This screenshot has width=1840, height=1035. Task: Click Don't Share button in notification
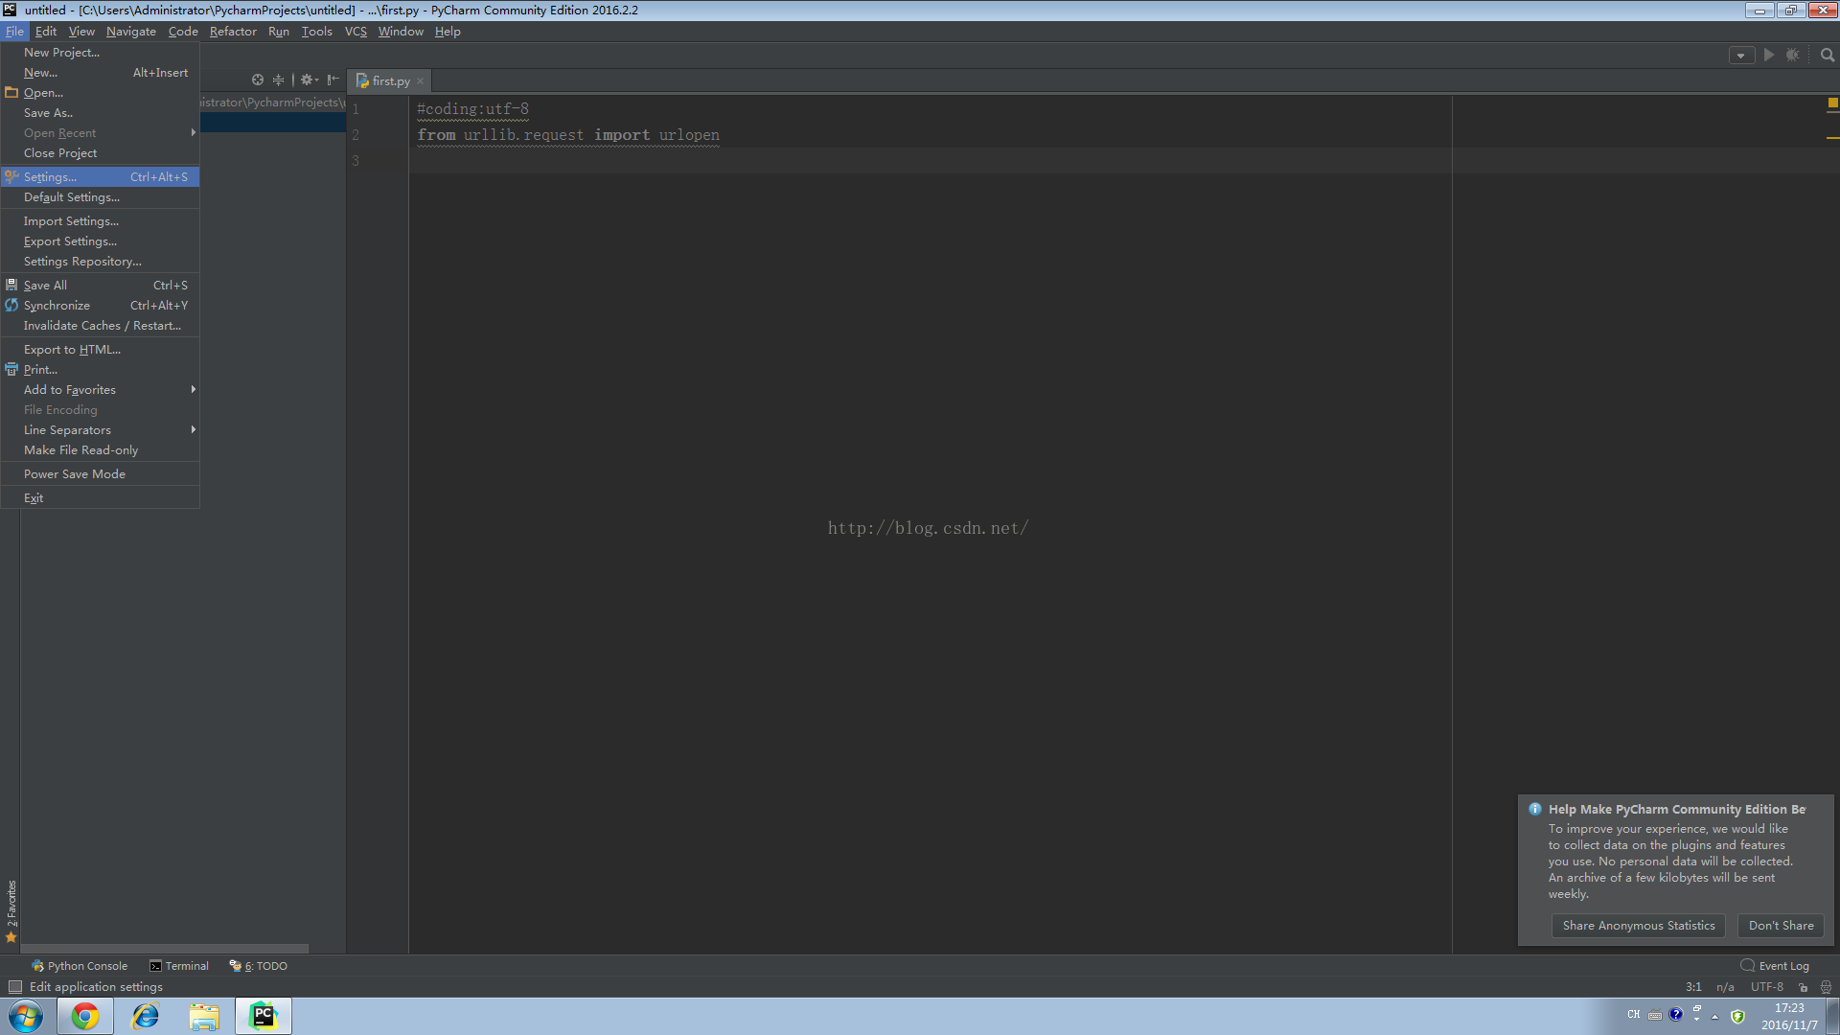click(x=1781, y=925)
